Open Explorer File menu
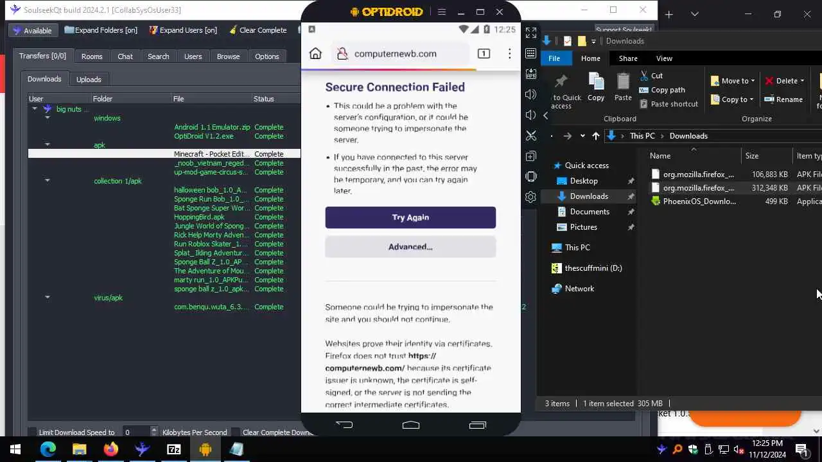The height and width of the screenshot is (462, 822). [554, 58]
